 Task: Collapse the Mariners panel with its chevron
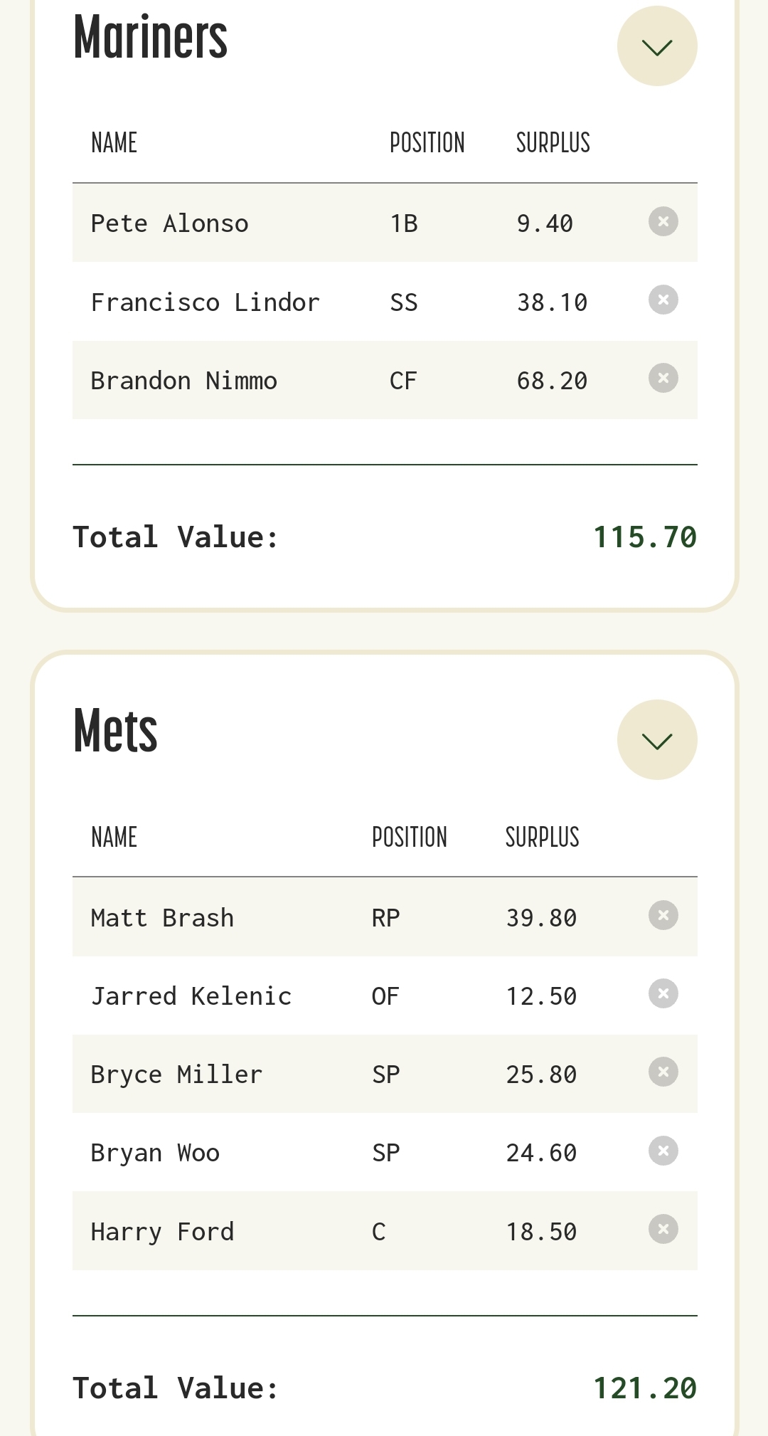pos(656,46)
